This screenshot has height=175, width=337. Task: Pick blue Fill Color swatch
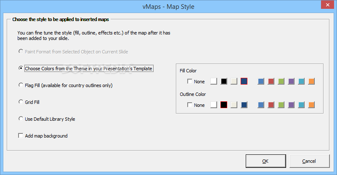pyautogui.click(x=261, y=81)
